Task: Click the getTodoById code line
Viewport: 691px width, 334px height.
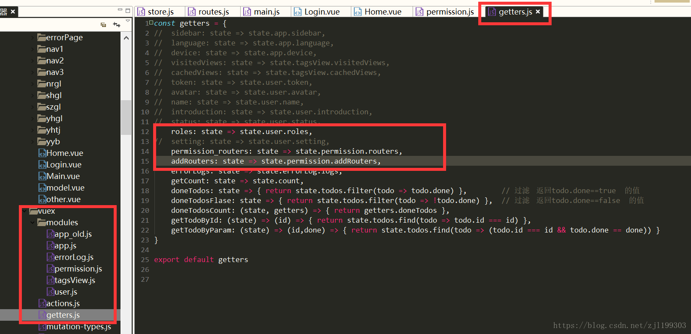Action: (351, 220)
